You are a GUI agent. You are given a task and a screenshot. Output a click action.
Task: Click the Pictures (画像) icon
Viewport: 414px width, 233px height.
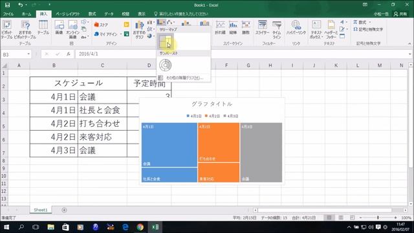59,27
